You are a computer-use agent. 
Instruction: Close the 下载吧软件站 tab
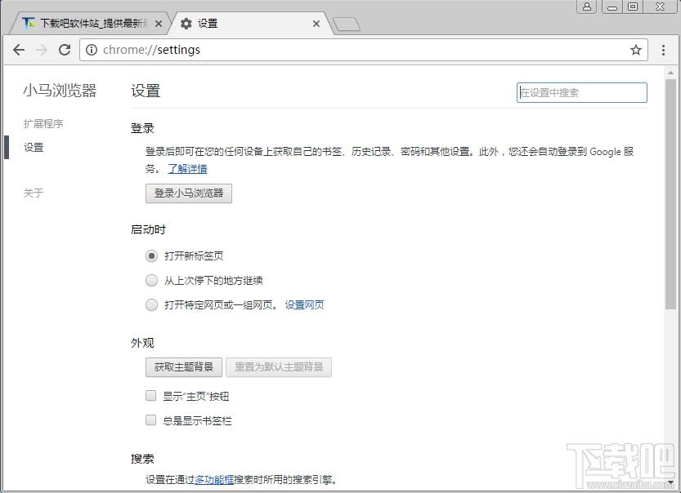pyautogui.click(x=159, y=24)
